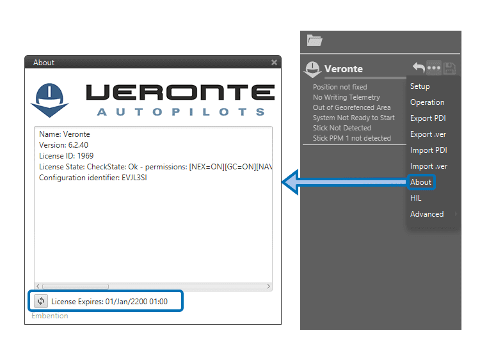Click the horizontal scrollbar left arrow

[38, 286]
